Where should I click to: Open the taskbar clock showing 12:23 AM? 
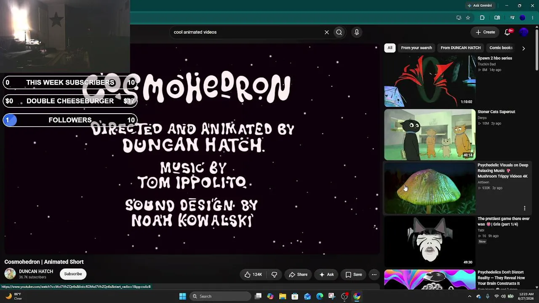point(526,296)
